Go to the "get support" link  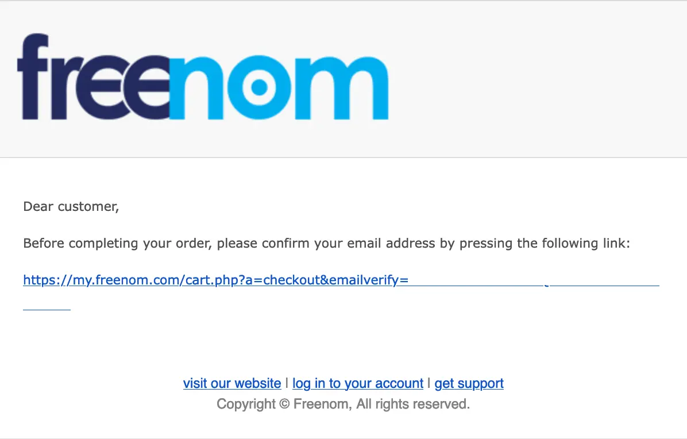(x=469, y=383)
